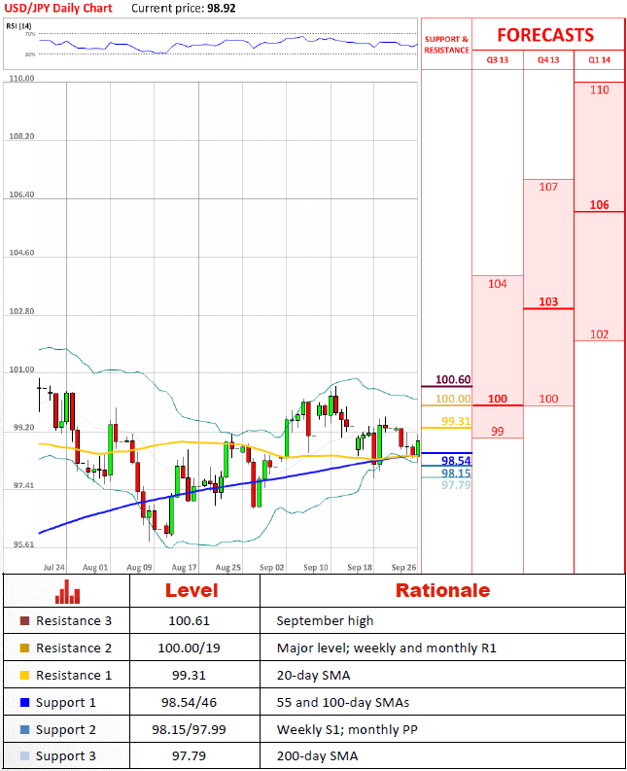This screenshot has height=771, width=627.
Task: Click the Level table column header
Action: 192,590
